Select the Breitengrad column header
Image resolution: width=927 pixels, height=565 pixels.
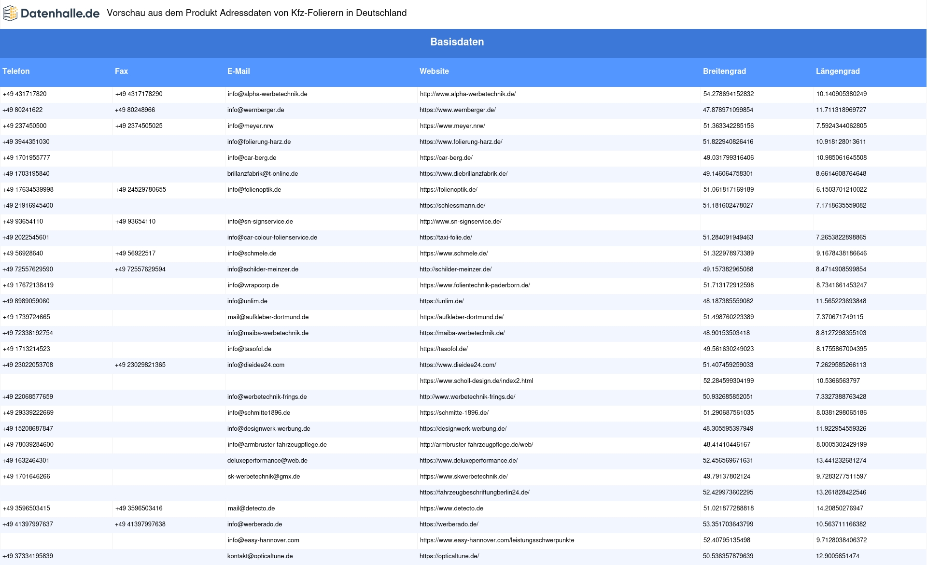(x=724, y=71)
